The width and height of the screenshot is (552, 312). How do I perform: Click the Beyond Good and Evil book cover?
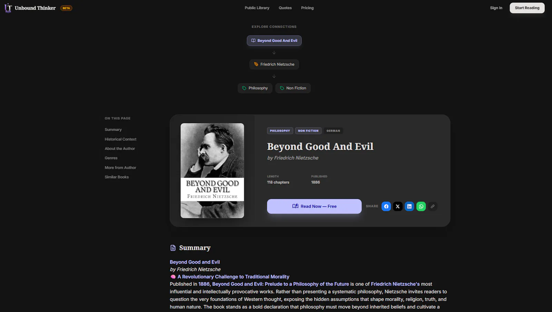point(212,171)
